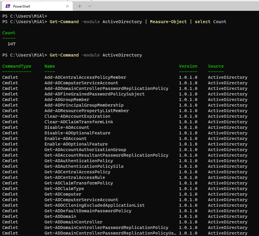Click the Disable-ADAccount cmdlet entry
The width and height of the screenshot is (259, 236).
coord(67,127)
